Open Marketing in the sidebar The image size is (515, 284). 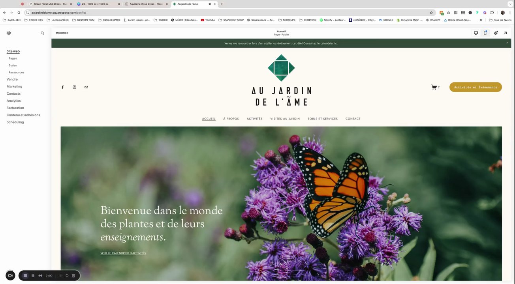(14, 86)
